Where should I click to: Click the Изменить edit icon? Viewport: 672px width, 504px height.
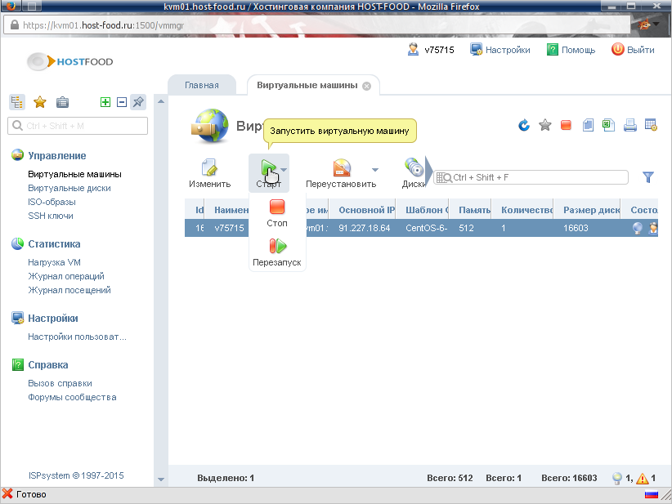(208, 168)
